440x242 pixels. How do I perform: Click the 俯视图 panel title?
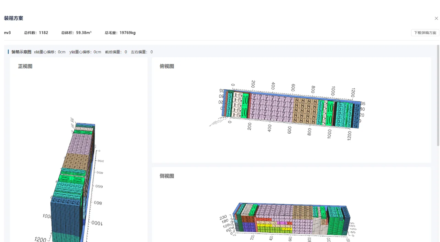click(167, 66)
